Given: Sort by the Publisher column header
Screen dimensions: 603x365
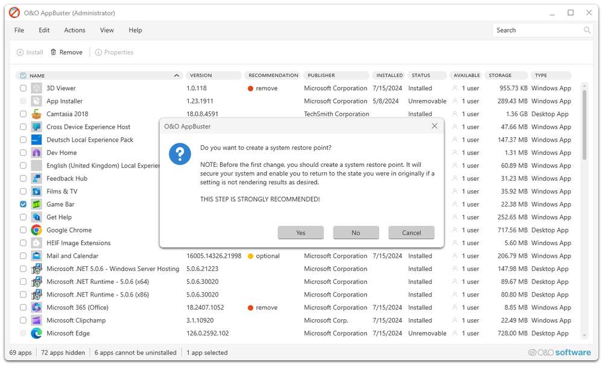Looking at the screenshot, I should click(336, 76).
